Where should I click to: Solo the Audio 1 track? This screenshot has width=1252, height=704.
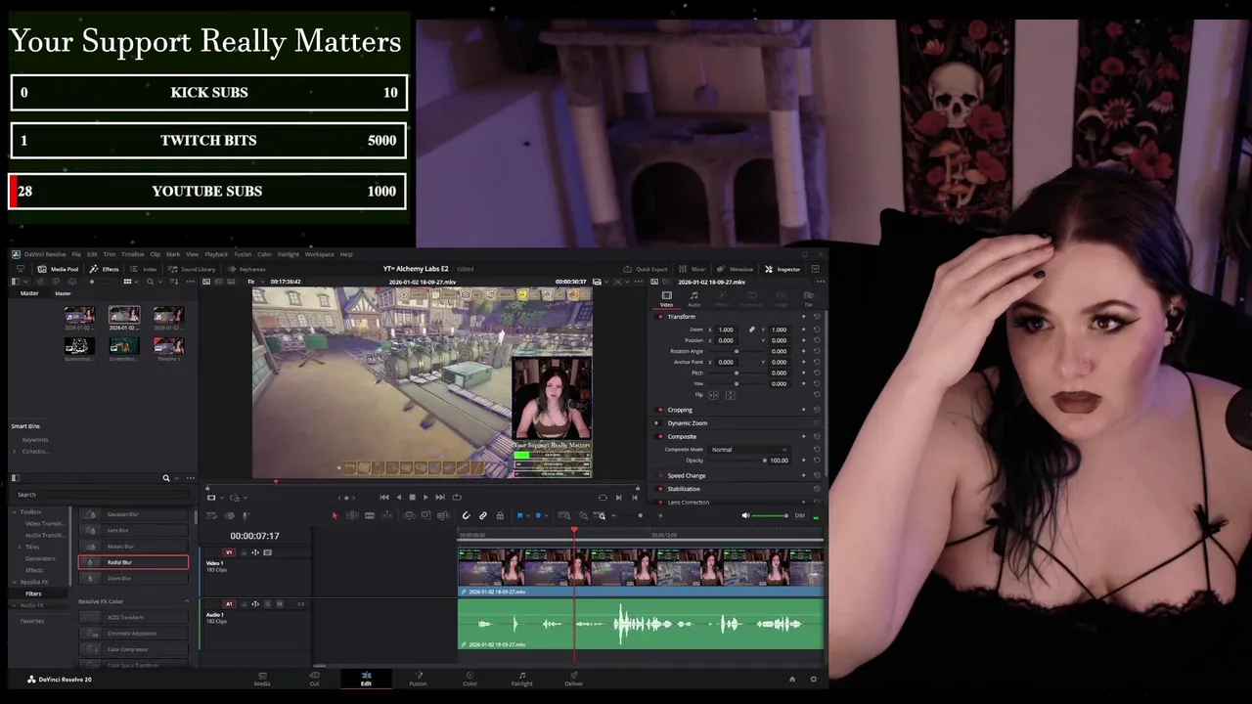268,604
